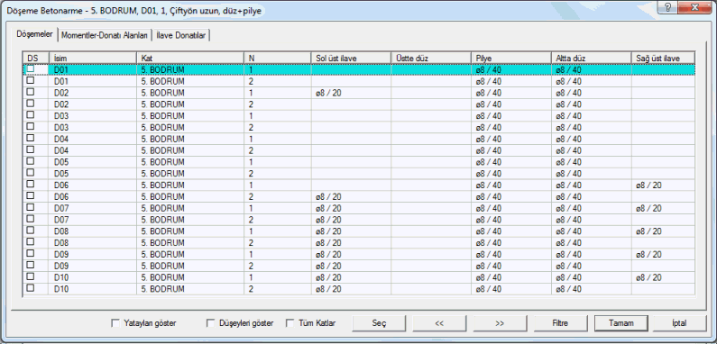Viewport: 717px width, 344px height.
Task: Enable the Yatayları göster checkbox
Action: click(115, 323)
